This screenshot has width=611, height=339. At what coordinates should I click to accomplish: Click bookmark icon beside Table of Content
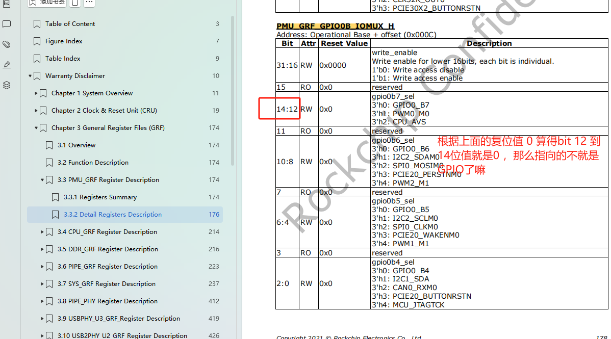(37, 24)
